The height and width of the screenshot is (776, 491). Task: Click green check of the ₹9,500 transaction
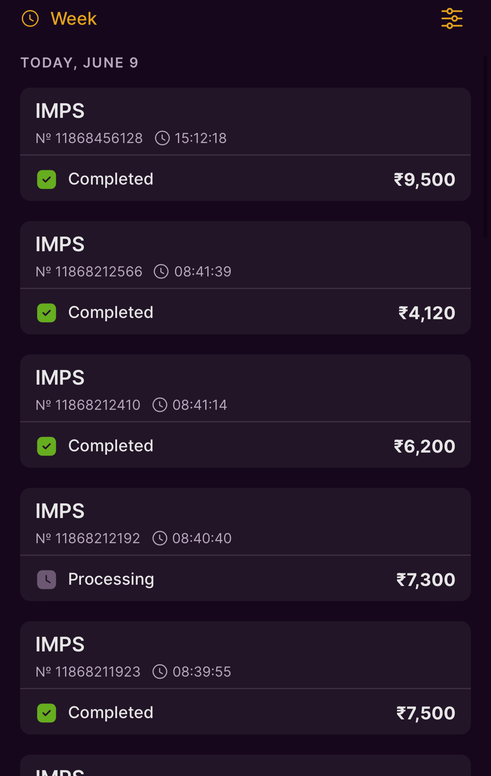click(x=47, y=180)
